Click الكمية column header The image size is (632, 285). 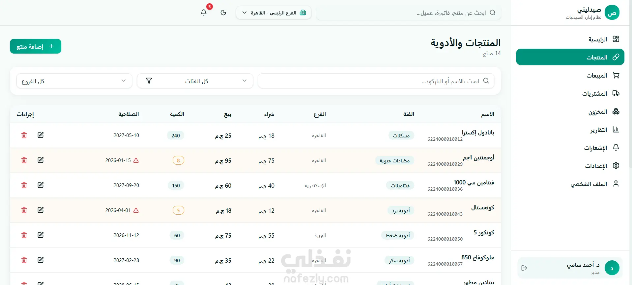coord(177,114)
